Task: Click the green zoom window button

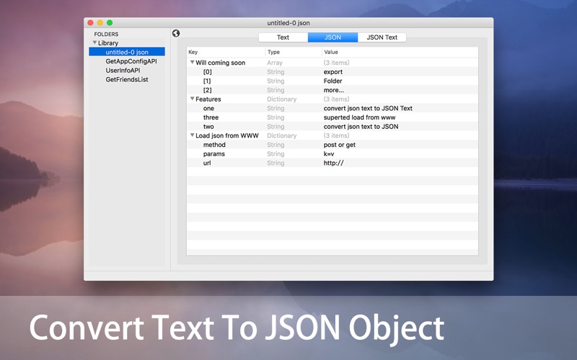Action: pos(110,23)
